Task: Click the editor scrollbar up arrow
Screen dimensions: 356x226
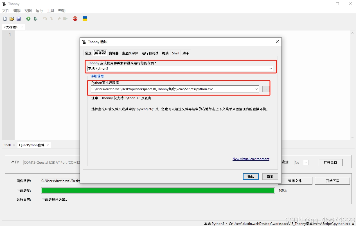Action: [x=353, y=33]
